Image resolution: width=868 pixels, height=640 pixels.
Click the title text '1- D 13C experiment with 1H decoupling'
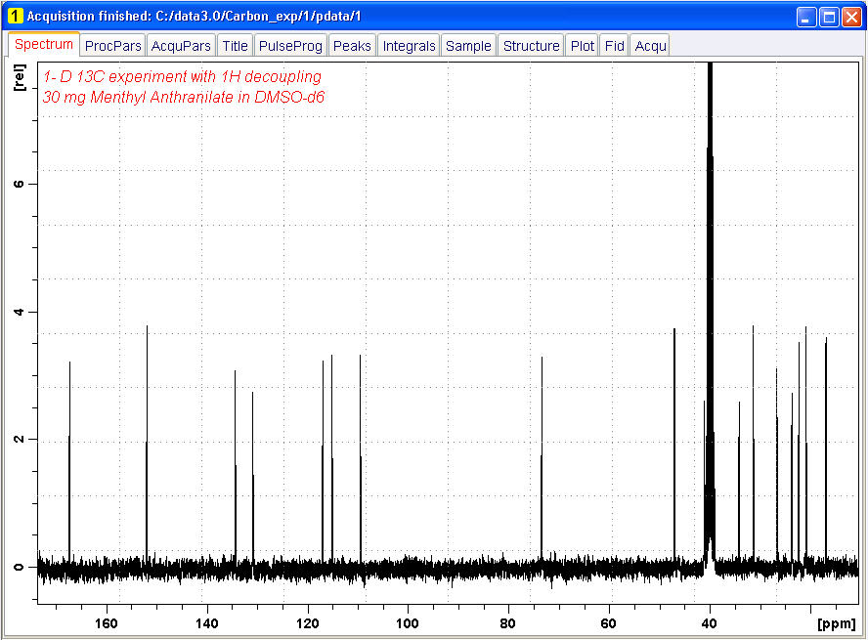pyautogui.click(x=182, y=76)
